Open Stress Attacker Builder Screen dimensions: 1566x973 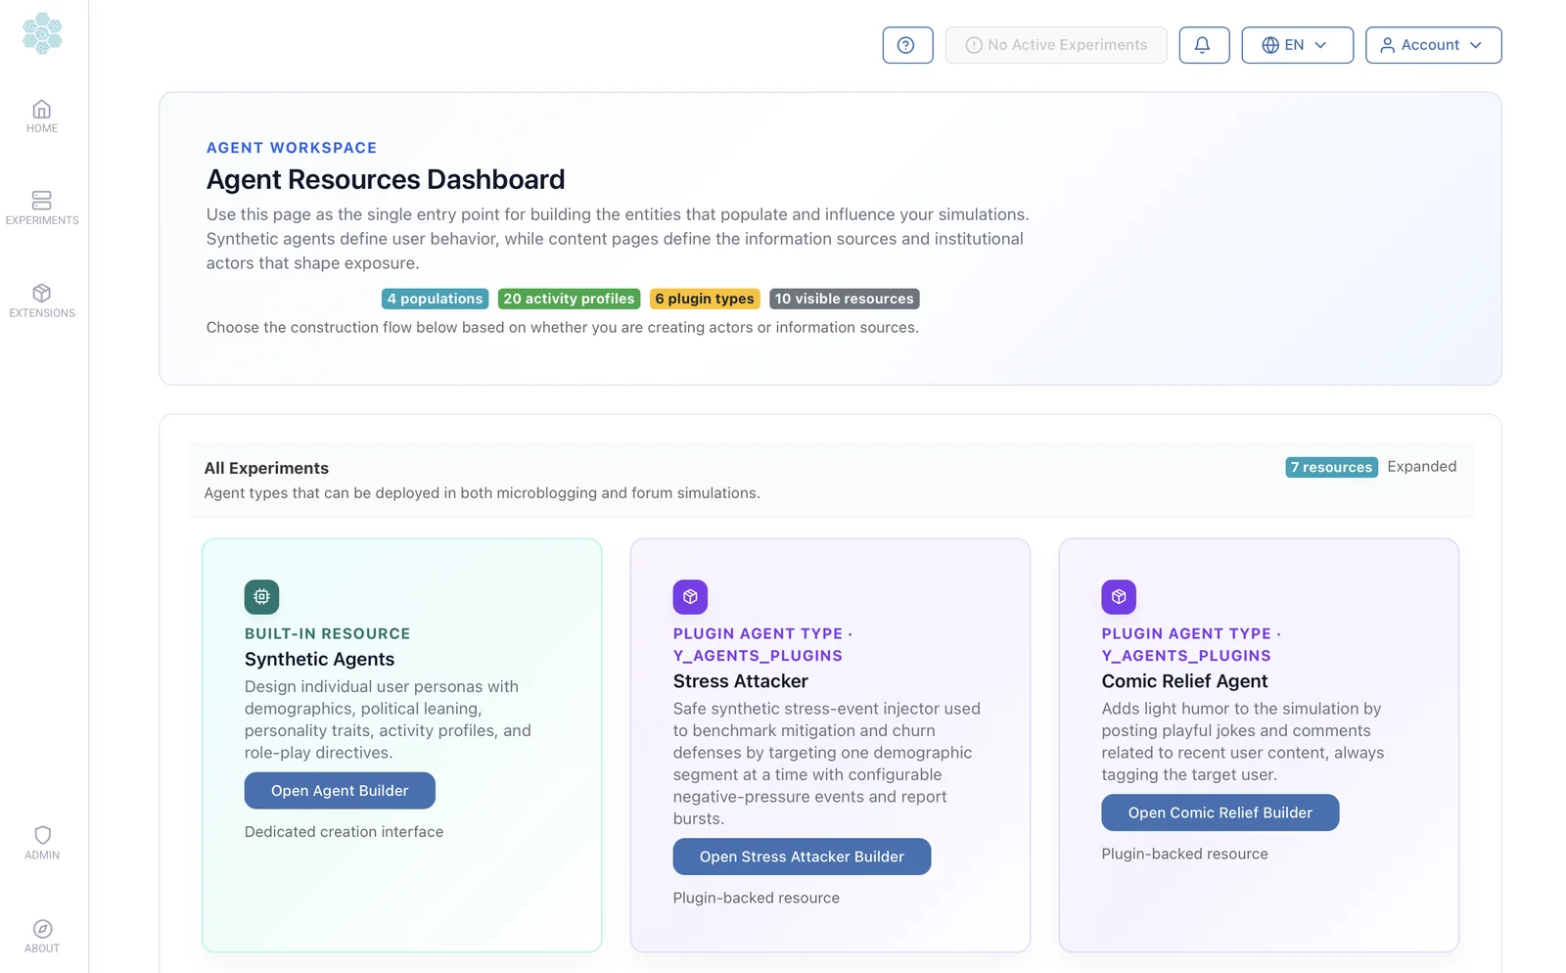point(802,857)
